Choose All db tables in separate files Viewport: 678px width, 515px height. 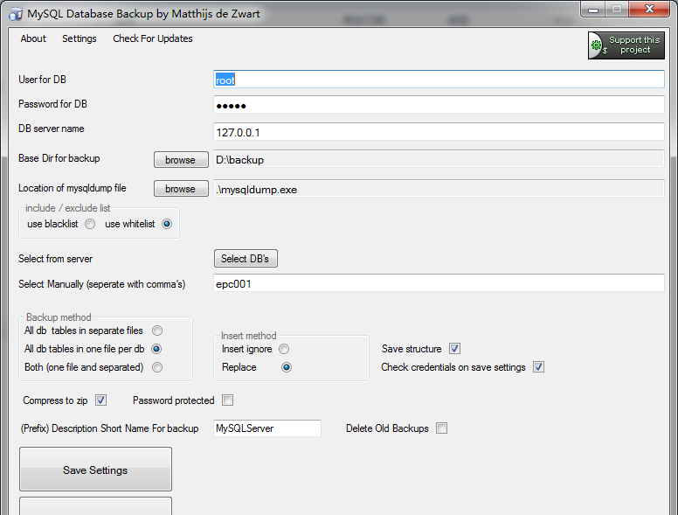click(157, 331)
